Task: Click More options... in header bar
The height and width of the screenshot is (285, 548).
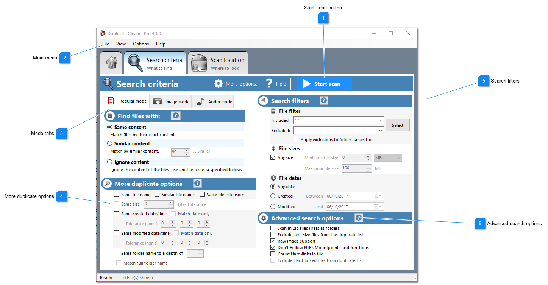Action: pyautogui.click(x=242, y=84)
